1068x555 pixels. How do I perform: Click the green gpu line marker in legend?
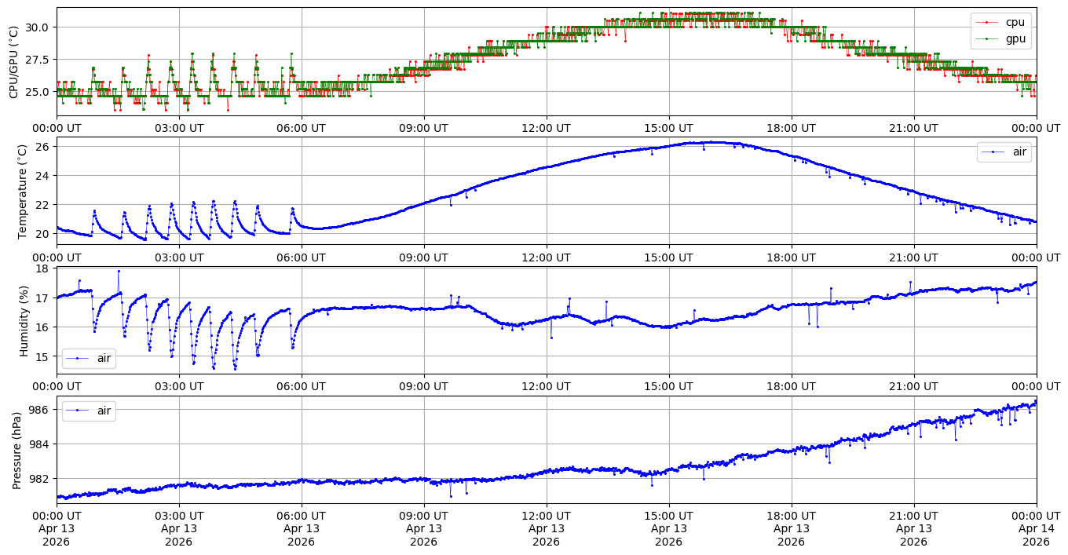[988, 38]
